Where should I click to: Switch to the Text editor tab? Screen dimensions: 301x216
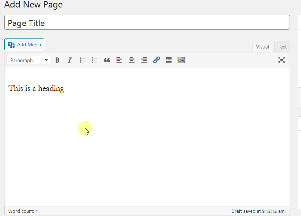pos(282,47)
